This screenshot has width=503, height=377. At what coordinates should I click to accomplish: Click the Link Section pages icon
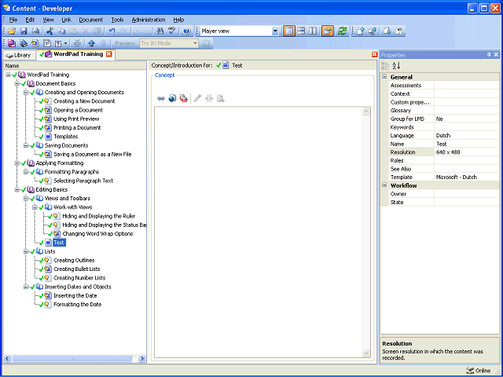24,43
